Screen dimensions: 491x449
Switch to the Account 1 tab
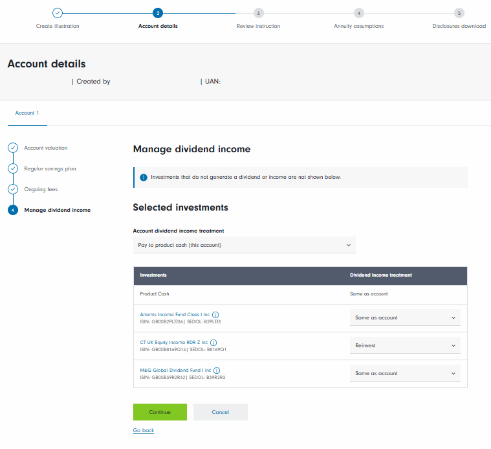tap(27, 113)
